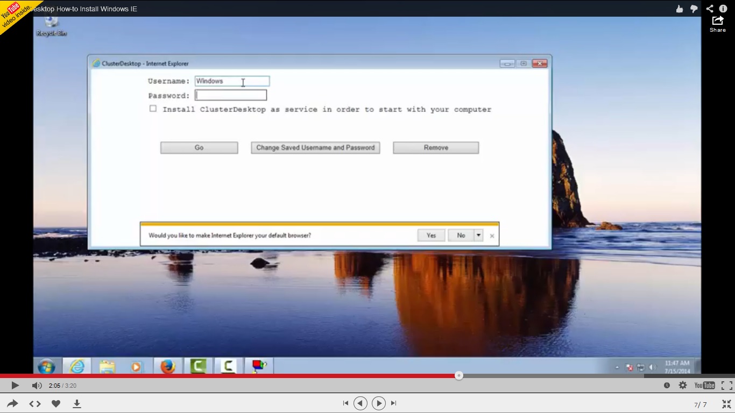Viewport: 735px width, 413px height.
Task: Answer No to default browser prompt
Action: (461, 236)
